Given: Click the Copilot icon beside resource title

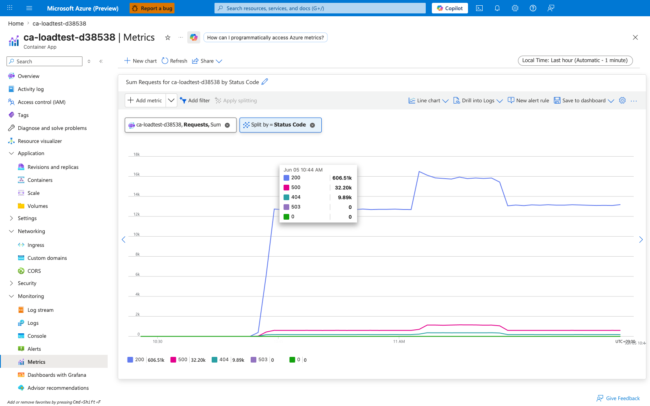Looking at the screenshot, I should (194, 37).
